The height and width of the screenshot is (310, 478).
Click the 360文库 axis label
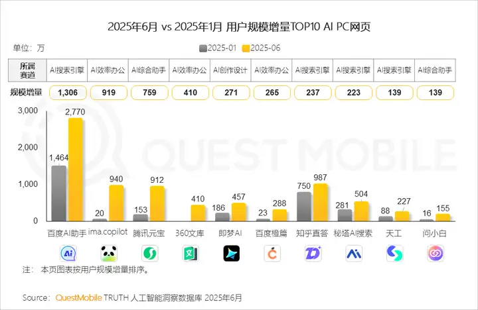coord(190,233)
